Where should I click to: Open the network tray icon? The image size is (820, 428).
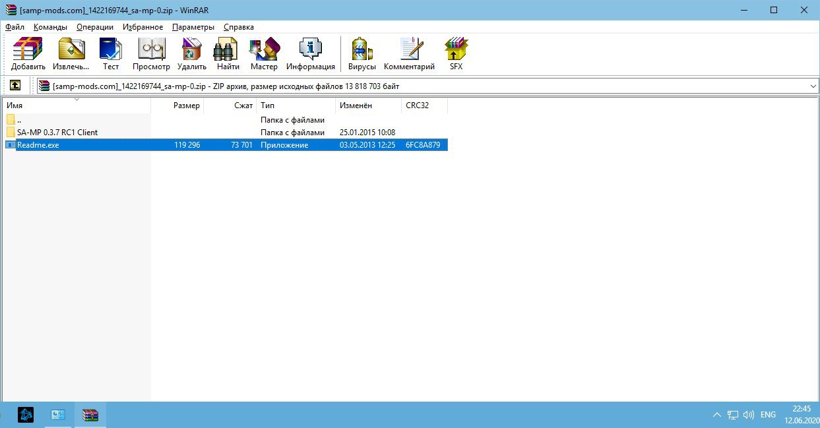click(733, 415)
